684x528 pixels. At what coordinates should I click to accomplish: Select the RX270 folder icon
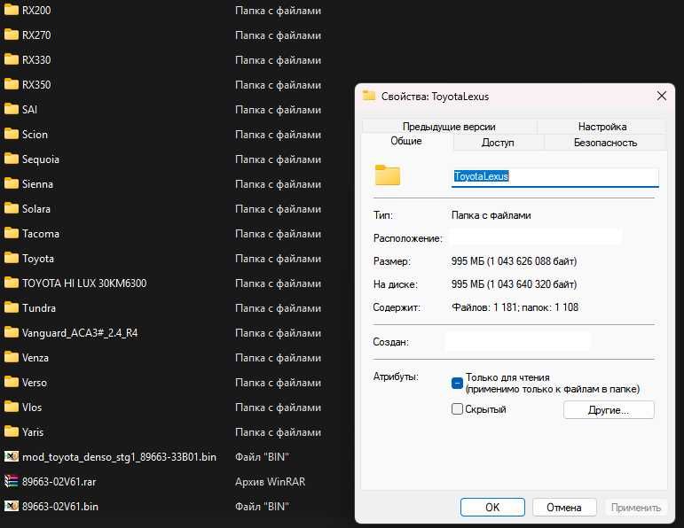12,35
